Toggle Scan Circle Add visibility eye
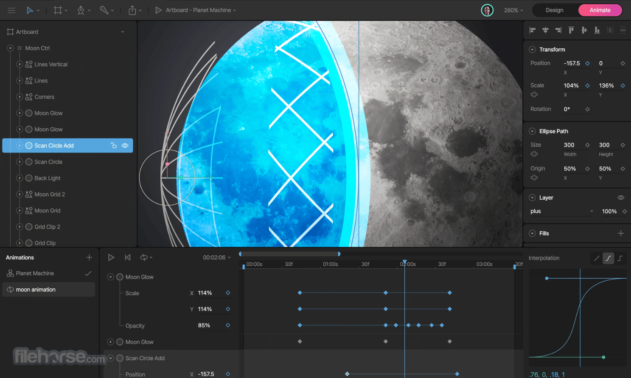This screenshot has height=378, width=631. click(x=125, y=146)
